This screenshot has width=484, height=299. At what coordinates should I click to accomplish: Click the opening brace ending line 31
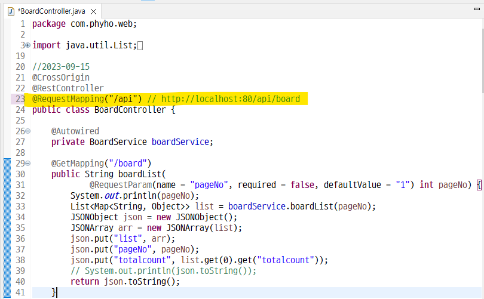pyautogui.click(x=479, y=185)
